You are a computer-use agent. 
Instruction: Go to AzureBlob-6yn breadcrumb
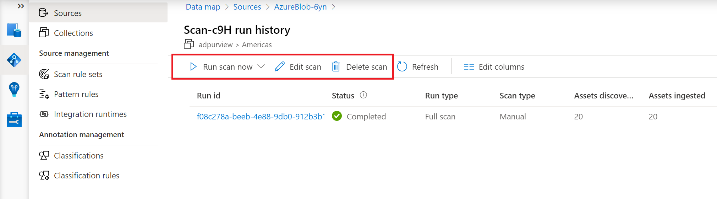point(300,7)
